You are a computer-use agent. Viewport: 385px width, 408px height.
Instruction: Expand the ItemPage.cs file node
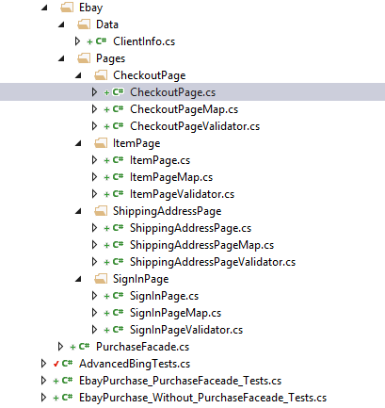(94, 160)
